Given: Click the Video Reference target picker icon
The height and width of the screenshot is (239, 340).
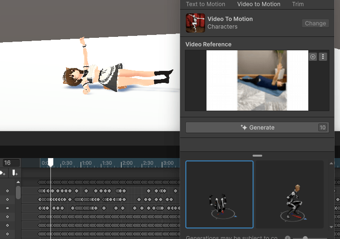Looking at the screenshot, I should 313,57.
